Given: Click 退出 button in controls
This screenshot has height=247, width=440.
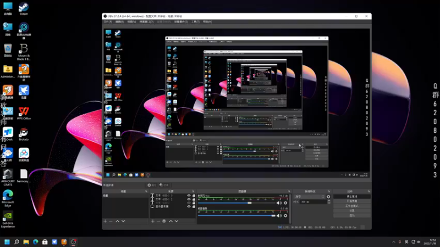Looking at the screenshot, I should point(352,215).
